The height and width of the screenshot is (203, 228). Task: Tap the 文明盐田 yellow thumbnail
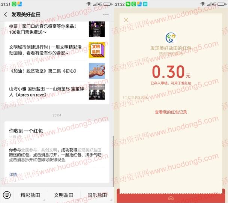97,50
